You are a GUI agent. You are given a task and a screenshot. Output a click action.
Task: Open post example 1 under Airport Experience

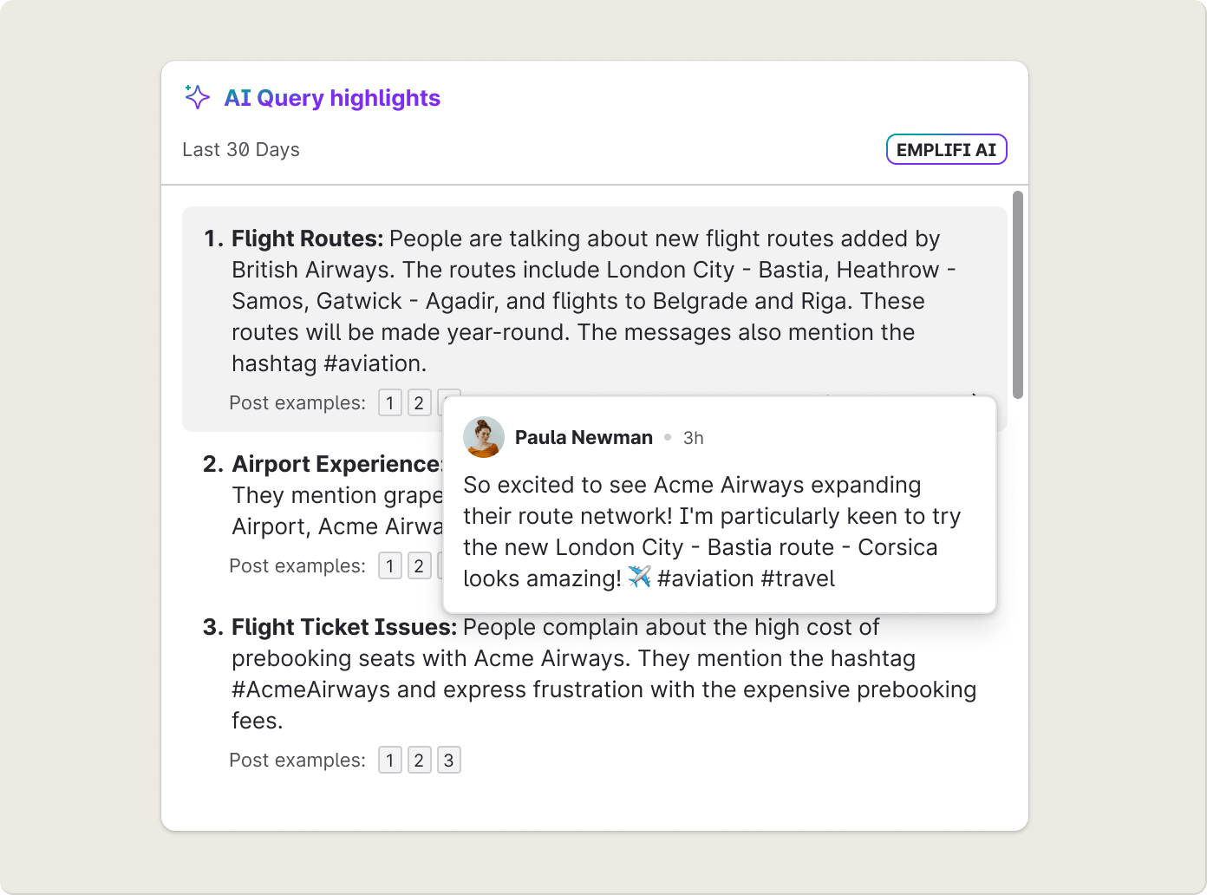tap(390, 566)
